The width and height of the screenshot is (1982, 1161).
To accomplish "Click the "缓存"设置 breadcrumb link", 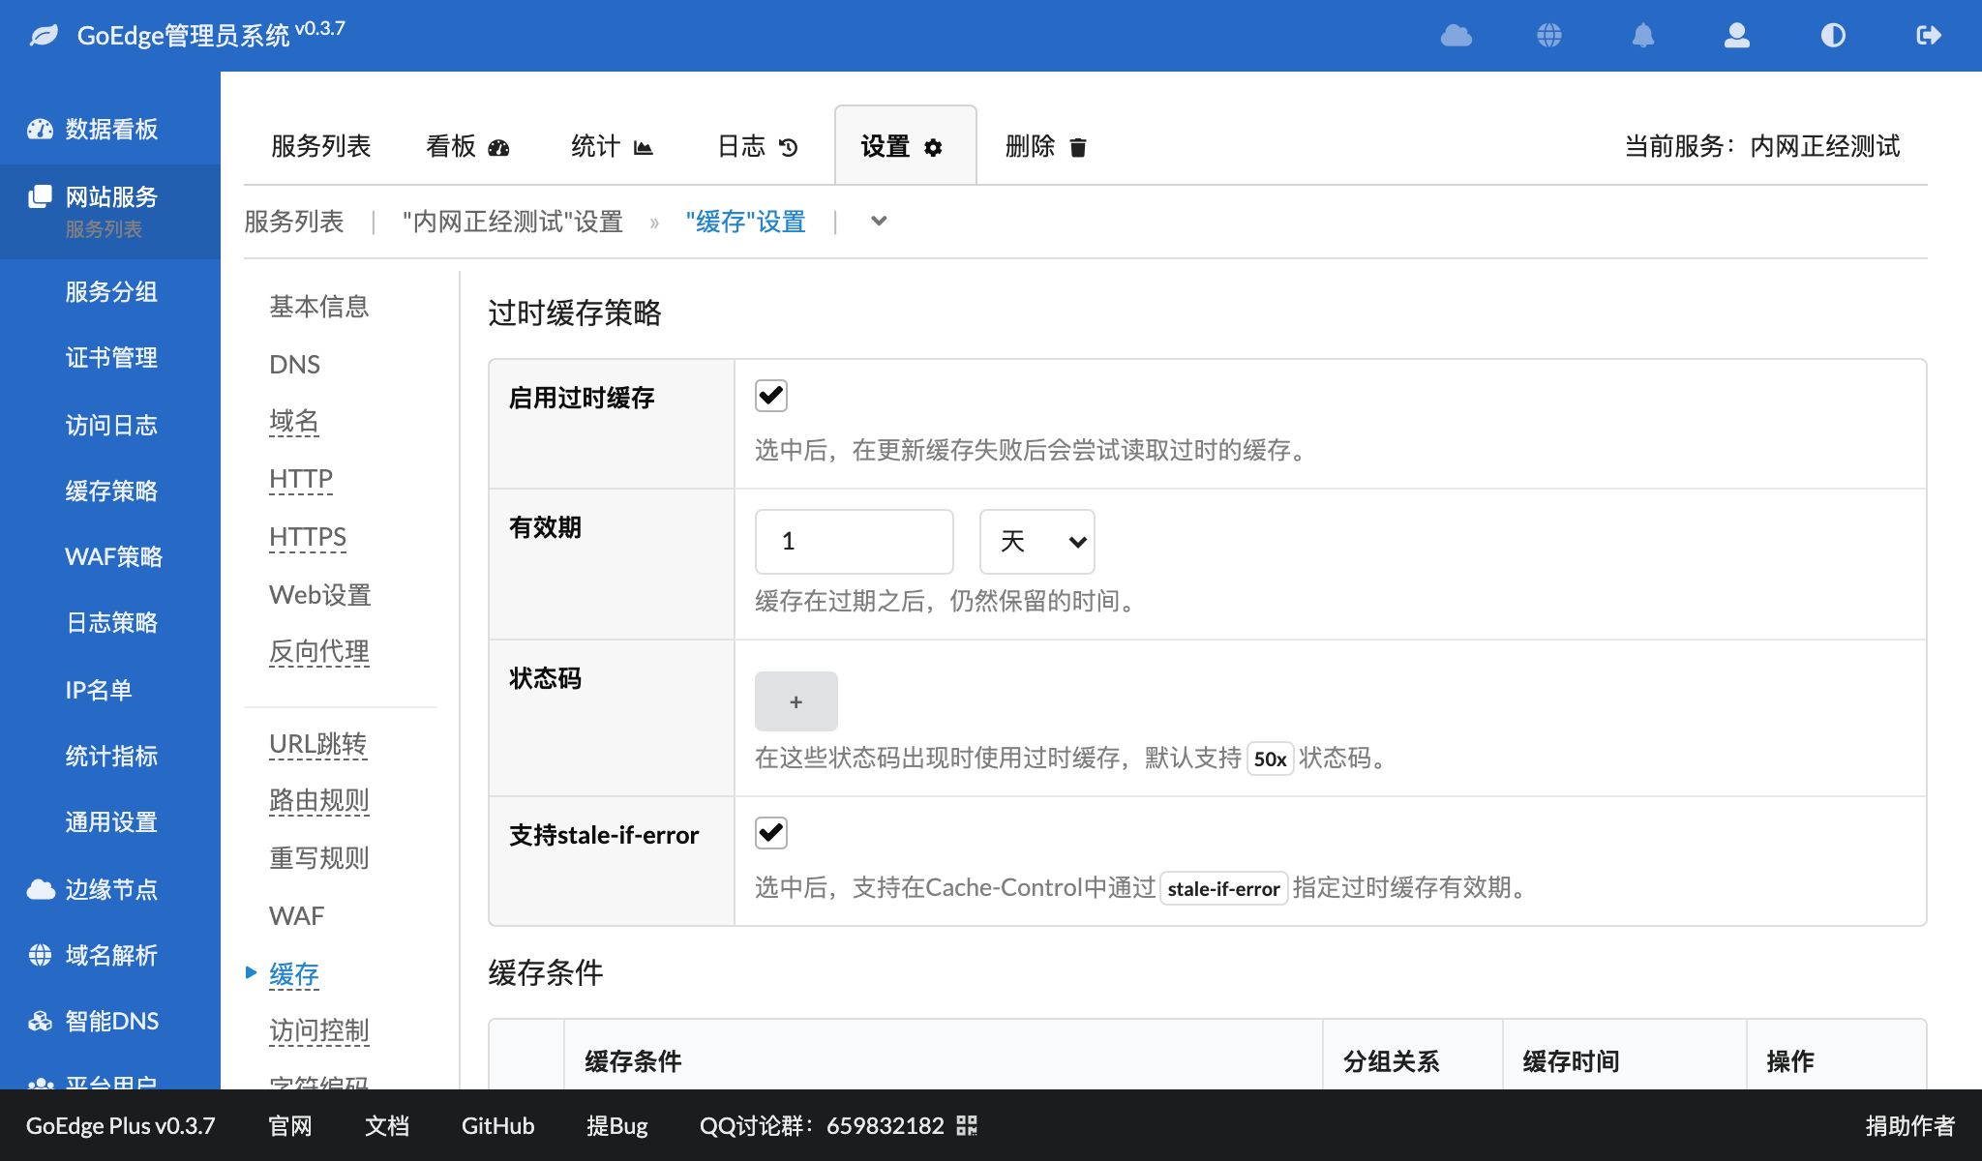I will 745,222.
